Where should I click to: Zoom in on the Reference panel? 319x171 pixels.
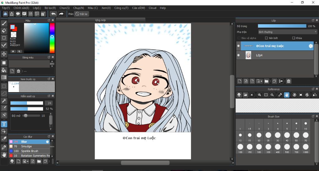pos(259,95)
